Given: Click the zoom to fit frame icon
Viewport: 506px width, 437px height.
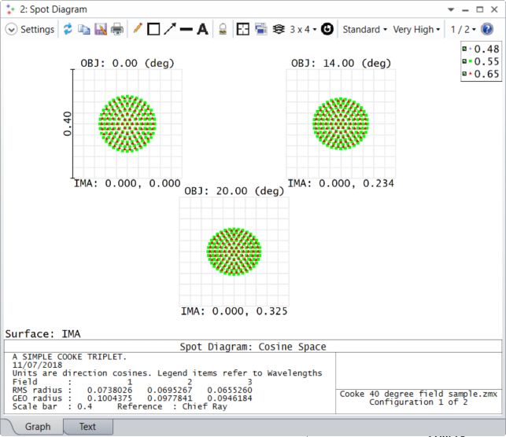Looking at the screenshot, I should [x=242, y=29].
